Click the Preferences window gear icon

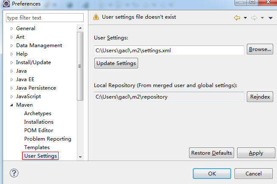click(x=6, y=4)
